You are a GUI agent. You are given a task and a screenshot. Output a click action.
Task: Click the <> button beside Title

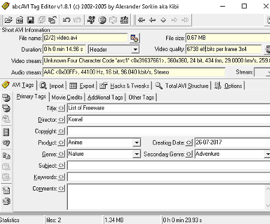(61, 108)
